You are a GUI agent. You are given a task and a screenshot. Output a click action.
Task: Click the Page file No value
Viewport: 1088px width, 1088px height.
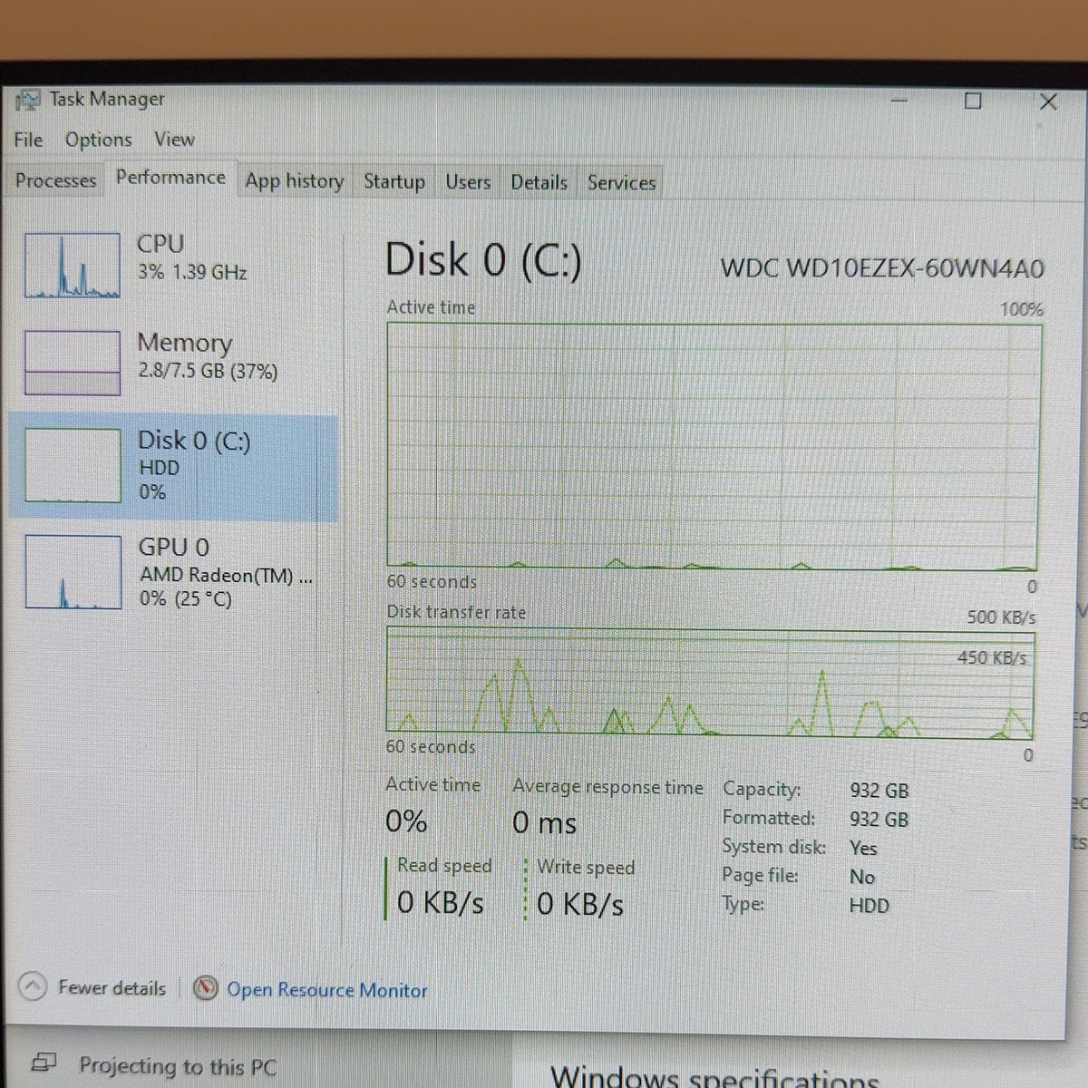(x=862, y=878)
